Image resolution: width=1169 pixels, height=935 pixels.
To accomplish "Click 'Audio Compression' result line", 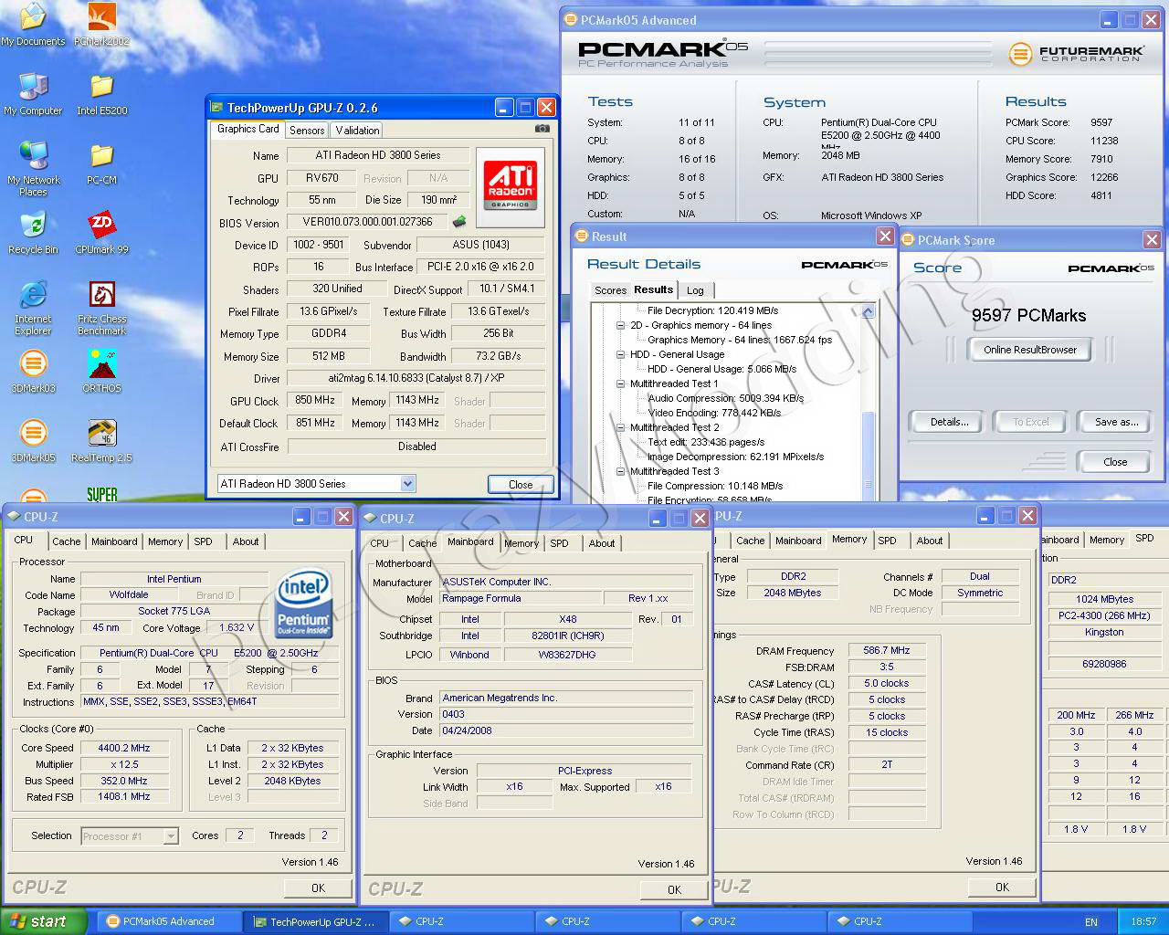I will click(725, 398).
